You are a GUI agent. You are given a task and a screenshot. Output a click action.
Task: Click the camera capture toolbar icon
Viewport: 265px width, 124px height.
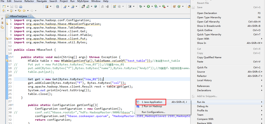130,6
